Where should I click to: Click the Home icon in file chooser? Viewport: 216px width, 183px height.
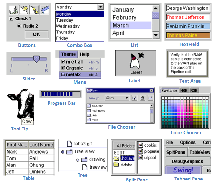(142, 98)
